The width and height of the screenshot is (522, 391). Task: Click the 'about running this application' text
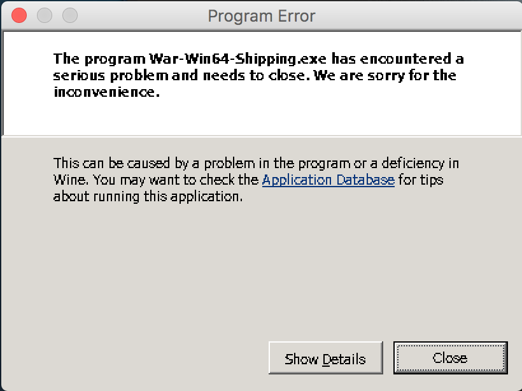tap(148, 197)
